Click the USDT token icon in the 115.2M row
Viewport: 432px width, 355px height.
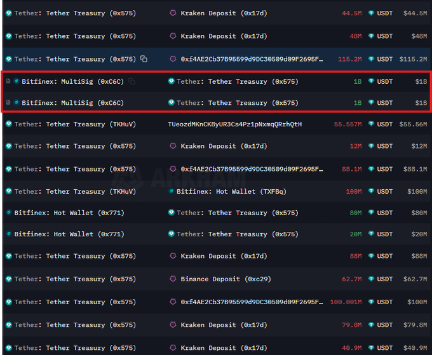[371, 59]
